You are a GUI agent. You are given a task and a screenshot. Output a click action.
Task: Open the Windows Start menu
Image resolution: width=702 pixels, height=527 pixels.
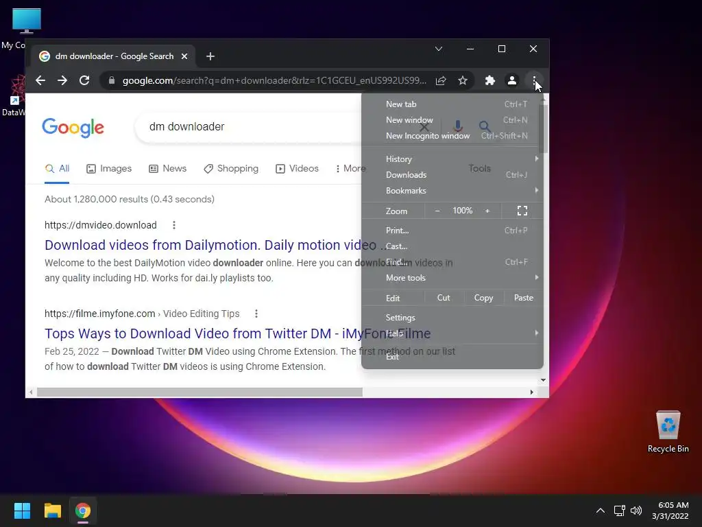[x=22, y=511]
